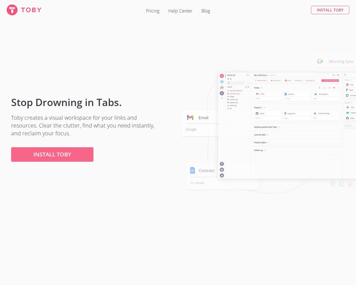The width and height of the screenshot is (356, 285).
Task: Select the pink organization avatar at sidebar top
Action: (x=222, y=76)
